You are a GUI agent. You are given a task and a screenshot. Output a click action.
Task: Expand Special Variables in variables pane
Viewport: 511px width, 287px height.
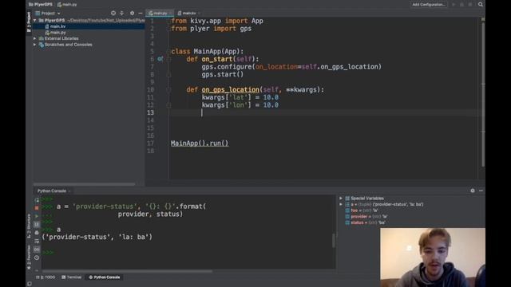(341, 199)
